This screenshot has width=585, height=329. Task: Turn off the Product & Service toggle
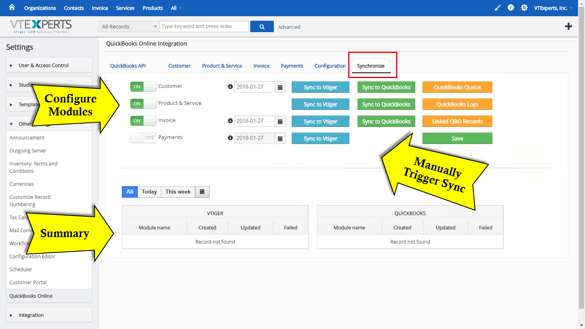point(143,104)
